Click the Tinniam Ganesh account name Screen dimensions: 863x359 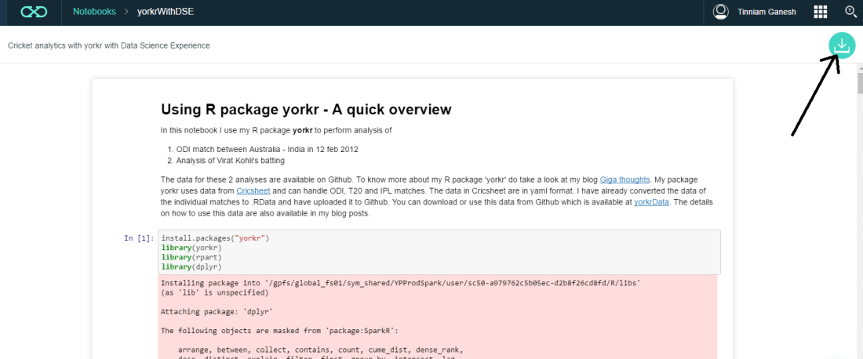[767, 12]
